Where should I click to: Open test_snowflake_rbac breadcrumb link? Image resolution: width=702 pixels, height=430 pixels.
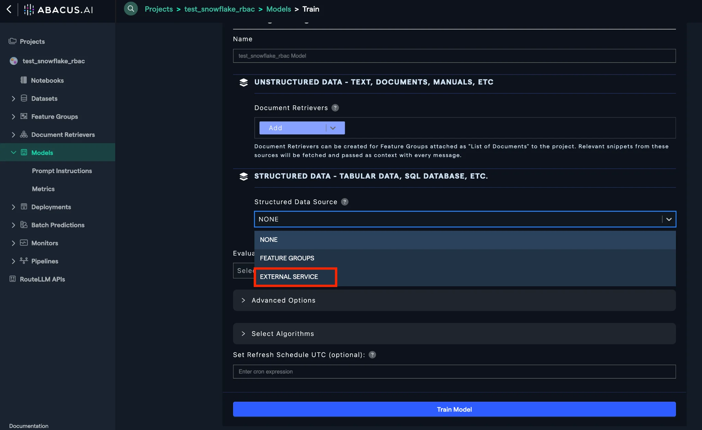pos(219,9)
